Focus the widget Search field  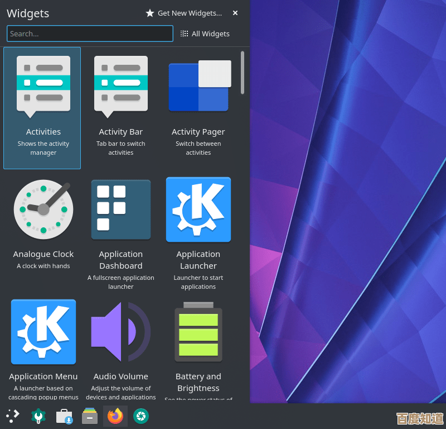point(90,34)
